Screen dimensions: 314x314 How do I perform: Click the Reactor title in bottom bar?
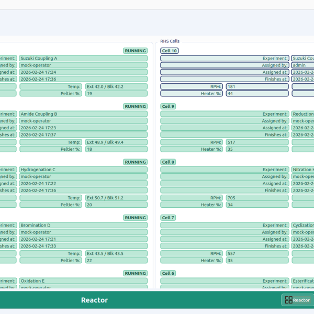[x=94, y=300]
